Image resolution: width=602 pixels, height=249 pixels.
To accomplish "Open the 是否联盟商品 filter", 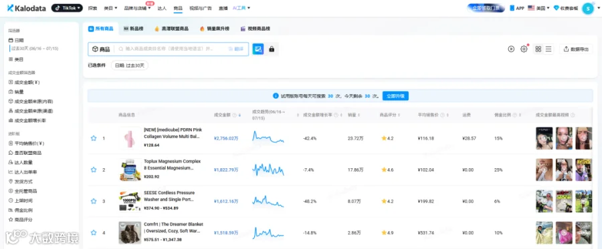I will tap(25, 153).
